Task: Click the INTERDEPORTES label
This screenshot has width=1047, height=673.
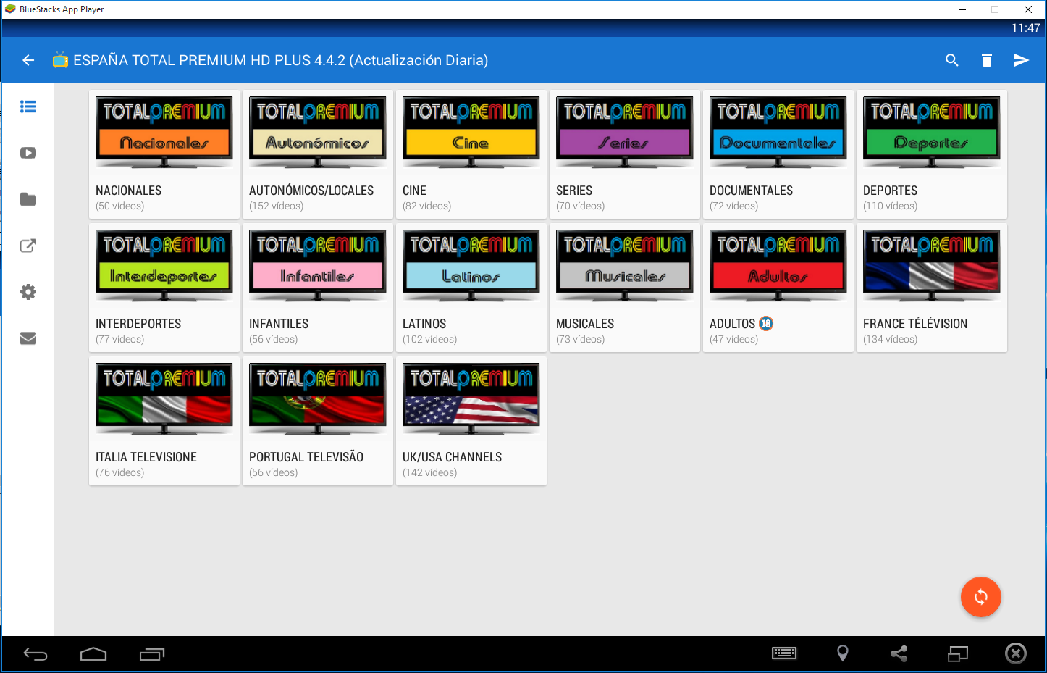Action: (x=138, y=324)
